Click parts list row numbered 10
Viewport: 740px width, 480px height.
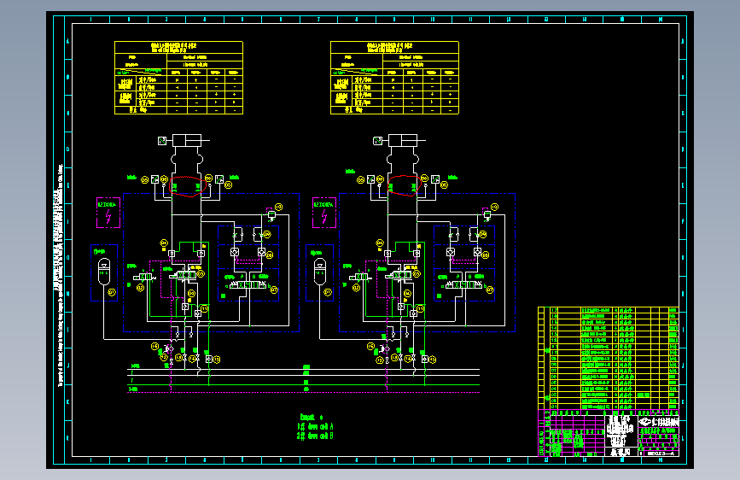click(x=609, y=353)
